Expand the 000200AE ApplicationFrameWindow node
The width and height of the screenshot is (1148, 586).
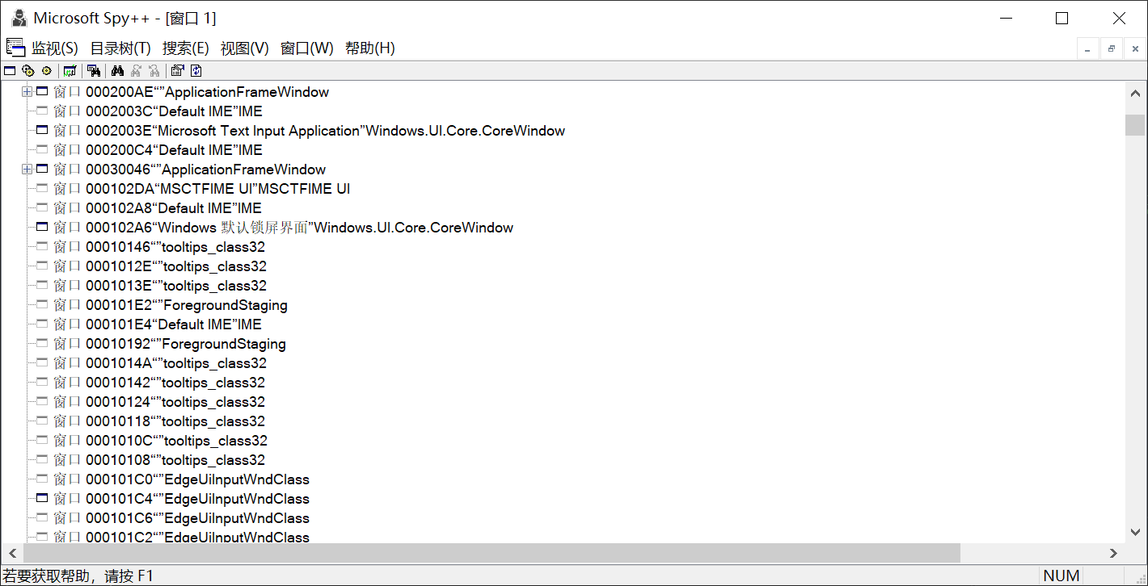(x=27, y=92)
